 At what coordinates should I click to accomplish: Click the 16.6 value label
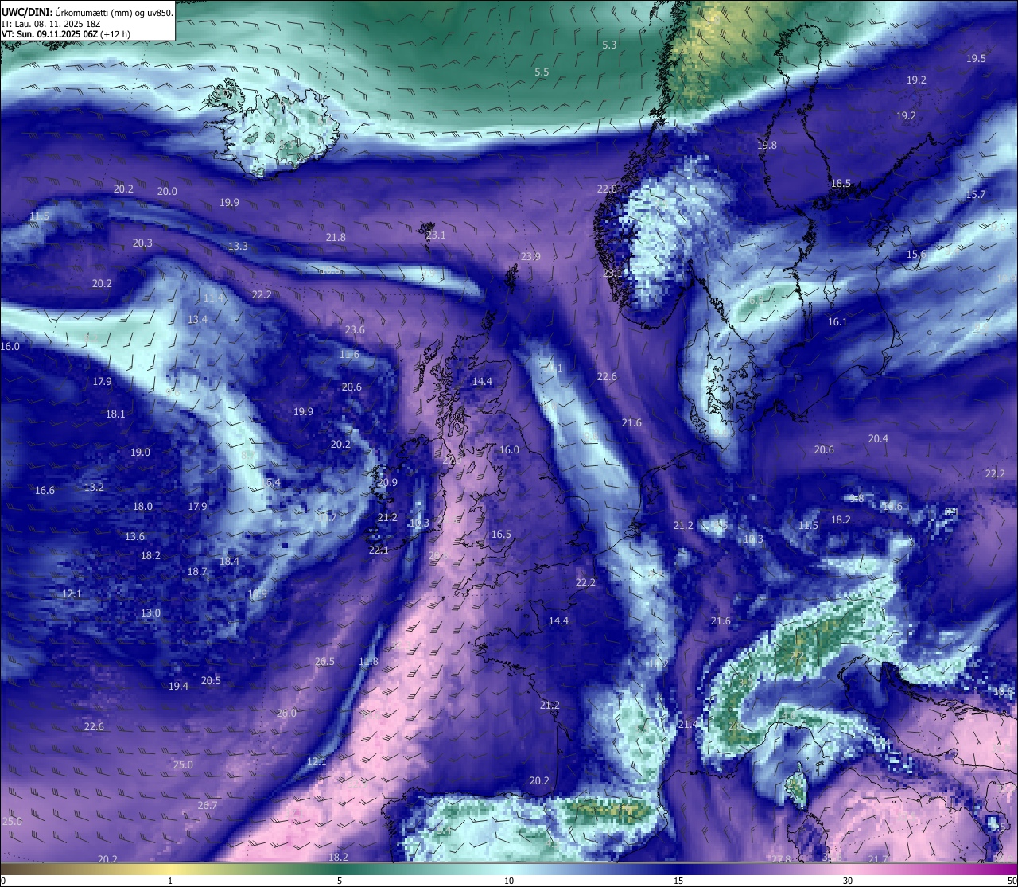(x=45, y=491)
